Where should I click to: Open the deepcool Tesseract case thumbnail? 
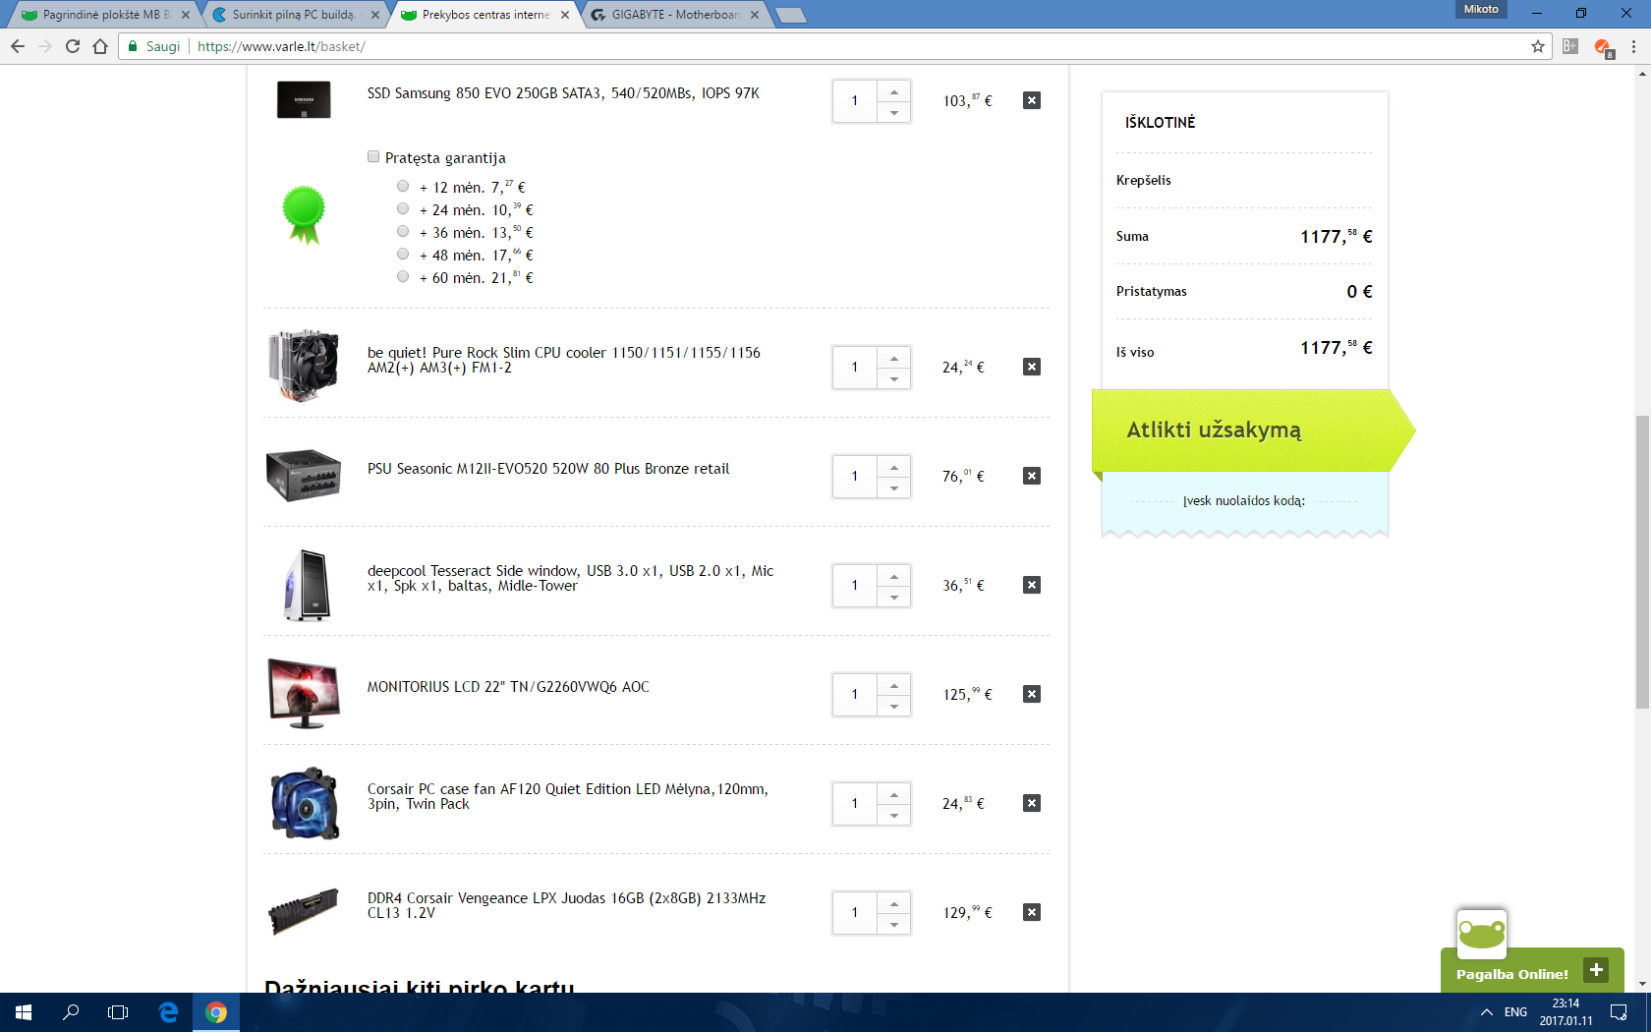click(307, 585)
